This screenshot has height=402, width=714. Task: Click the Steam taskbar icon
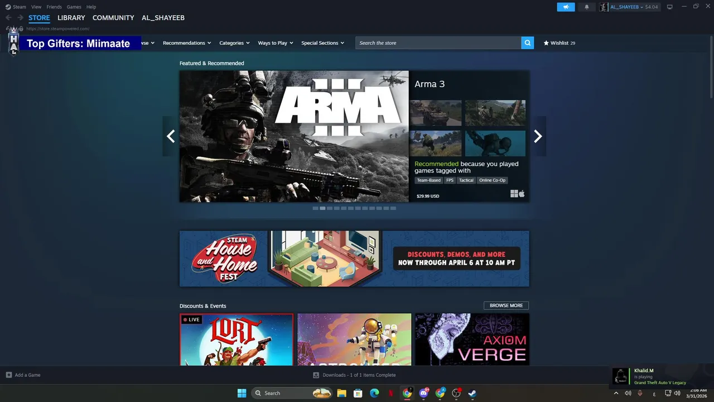click(x=472, y=393)
